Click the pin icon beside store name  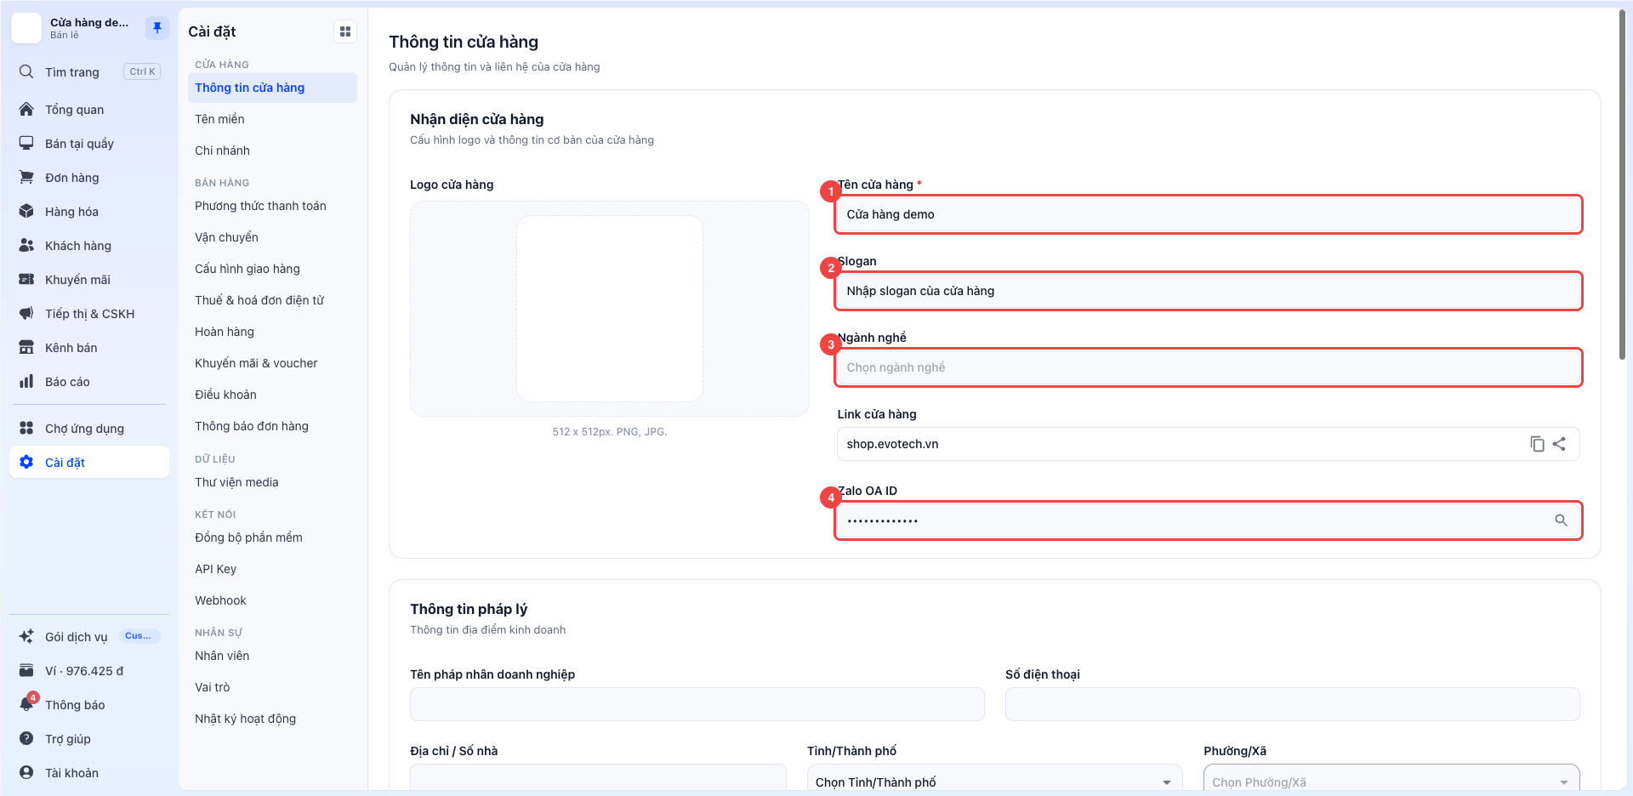156,28
